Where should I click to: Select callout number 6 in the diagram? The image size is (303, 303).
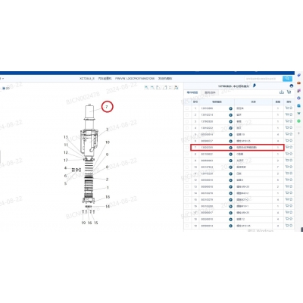click(65, 176)
